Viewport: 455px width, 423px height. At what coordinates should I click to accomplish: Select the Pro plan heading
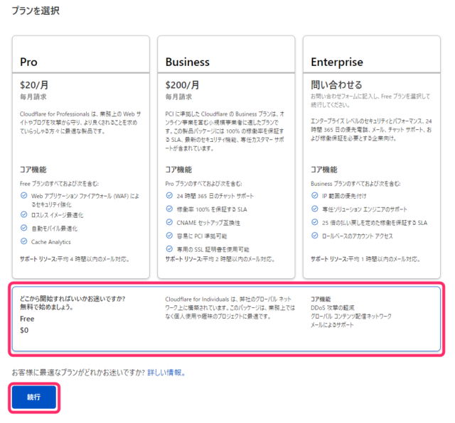pos(28,62)
